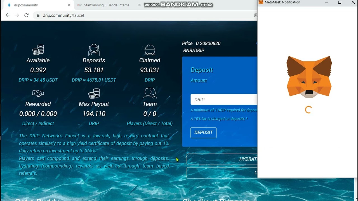Viewport: 358px width, 201px height.
Task: Minimize the MetaMask Notification window
Action: 326,2
